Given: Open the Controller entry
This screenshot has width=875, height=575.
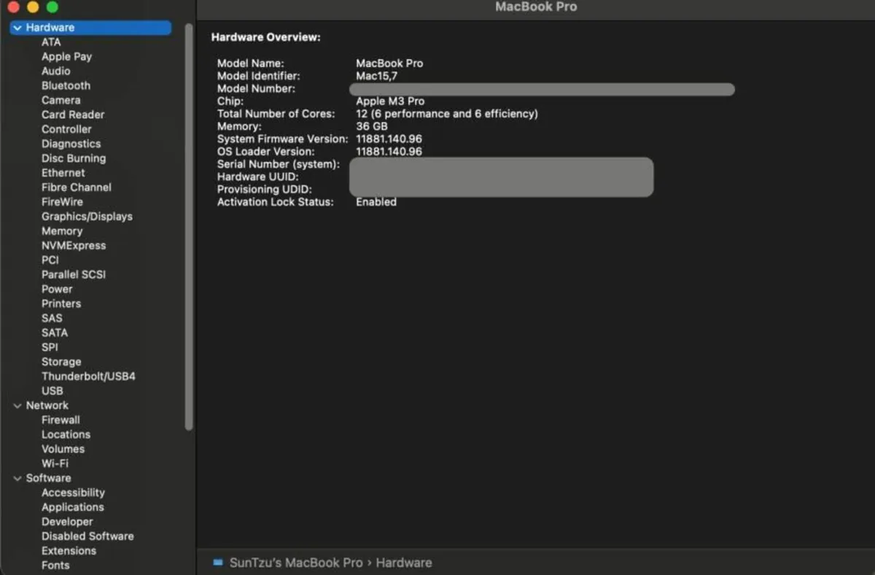Looking at the screenshot, I should (x=66, y=129).
